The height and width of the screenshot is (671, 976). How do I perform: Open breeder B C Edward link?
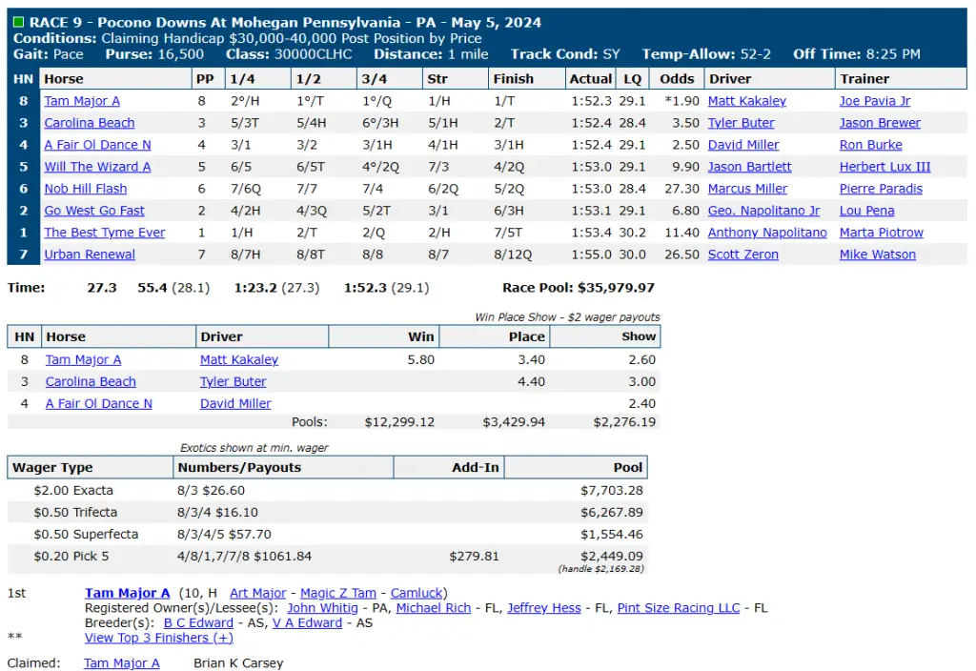198,623
